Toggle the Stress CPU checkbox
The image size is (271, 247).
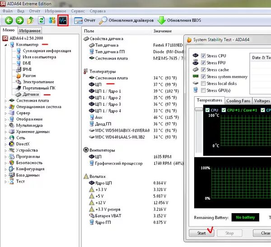(203, 56)
